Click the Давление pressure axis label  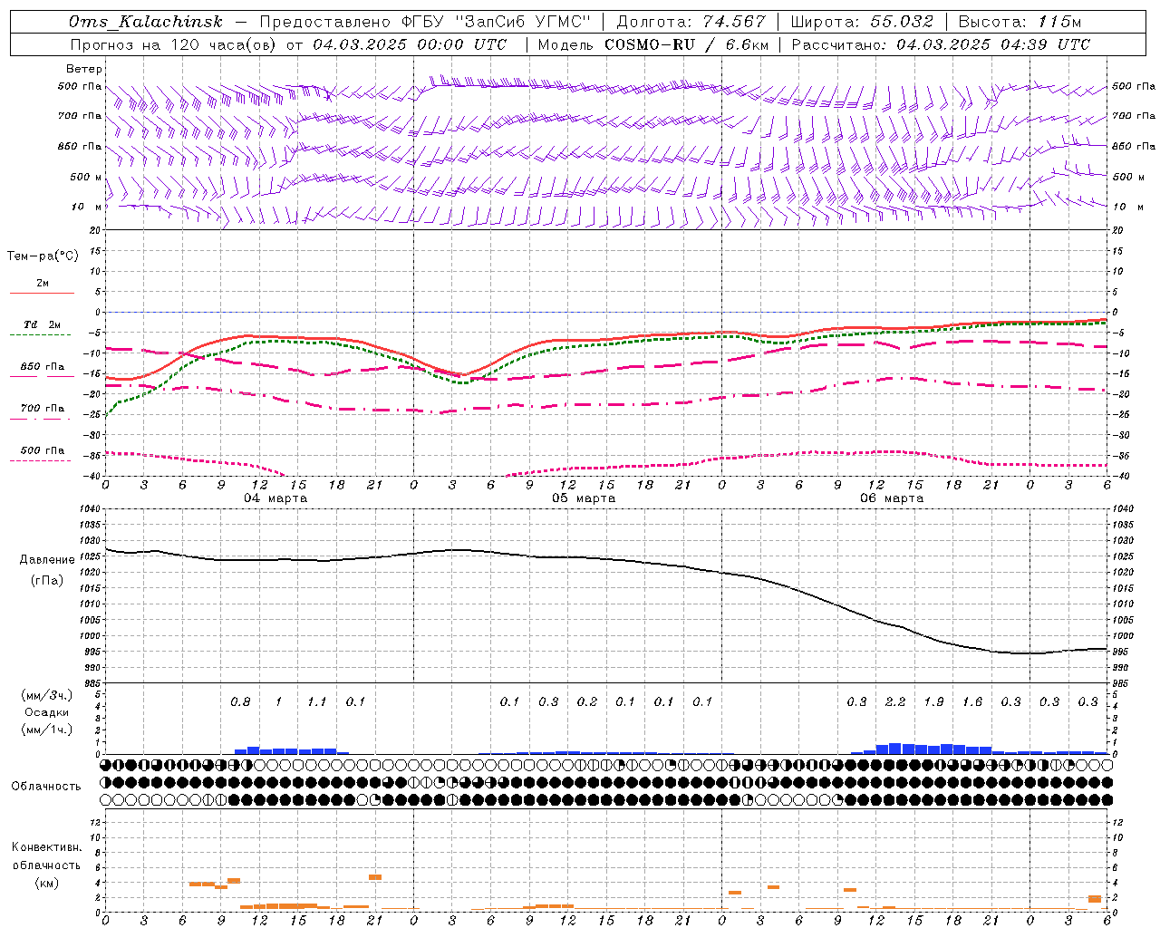(x=47, y=560)
